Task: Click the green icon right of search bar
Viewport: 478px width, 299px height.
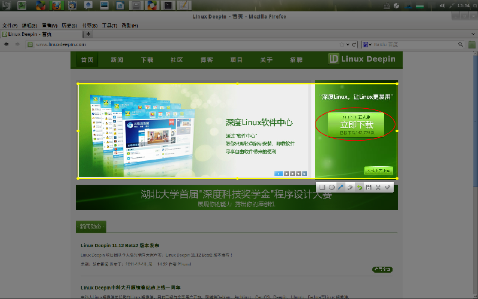Action: (x=471, y=44)
